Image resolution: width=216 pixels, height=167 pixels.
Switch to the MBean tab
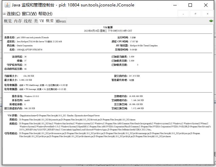(x=61, y=21)
